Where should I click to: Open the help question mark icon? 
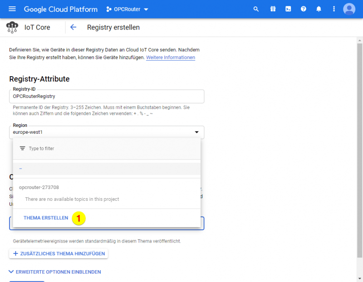point(304,9)
